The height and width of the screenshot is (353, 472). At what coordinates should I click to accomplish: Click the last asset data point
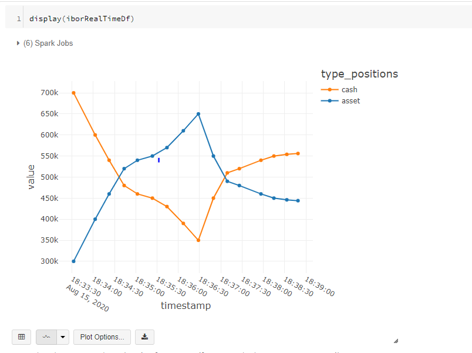point(298,201)
